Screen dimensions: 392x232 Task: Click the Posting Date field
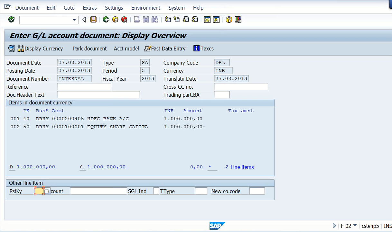74,71
